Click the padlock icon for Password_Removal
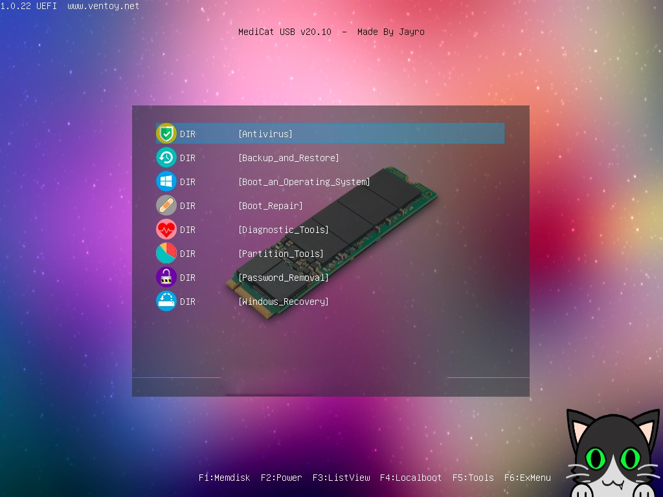The height and width of the screenshot is (497, 663). point(166,278)
